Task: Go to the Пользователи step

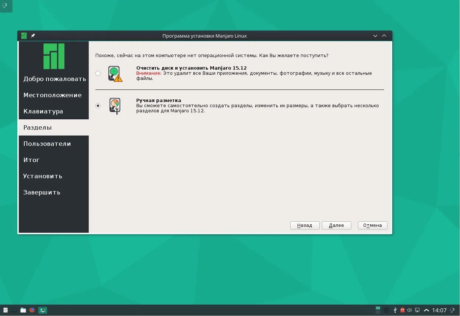Action: 54,144
